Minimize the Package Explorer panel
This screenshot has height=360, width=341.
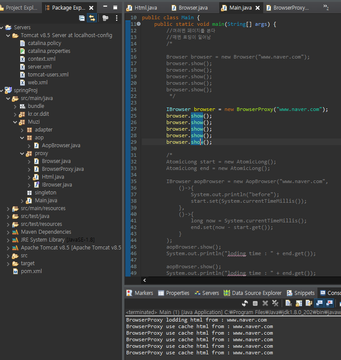(105, 7)
